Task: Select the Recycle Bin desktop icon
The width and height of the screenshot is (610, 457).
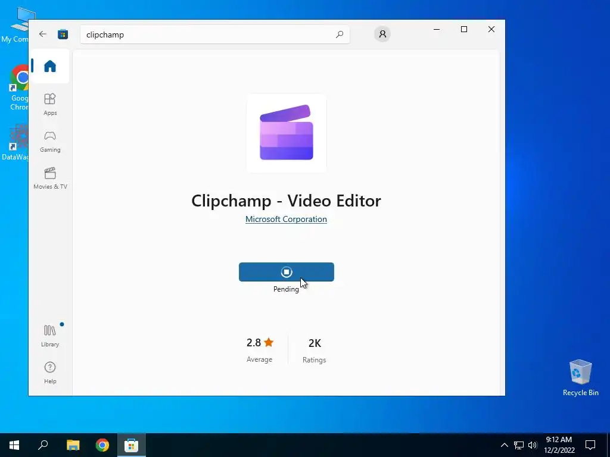Action: [580, 378]
